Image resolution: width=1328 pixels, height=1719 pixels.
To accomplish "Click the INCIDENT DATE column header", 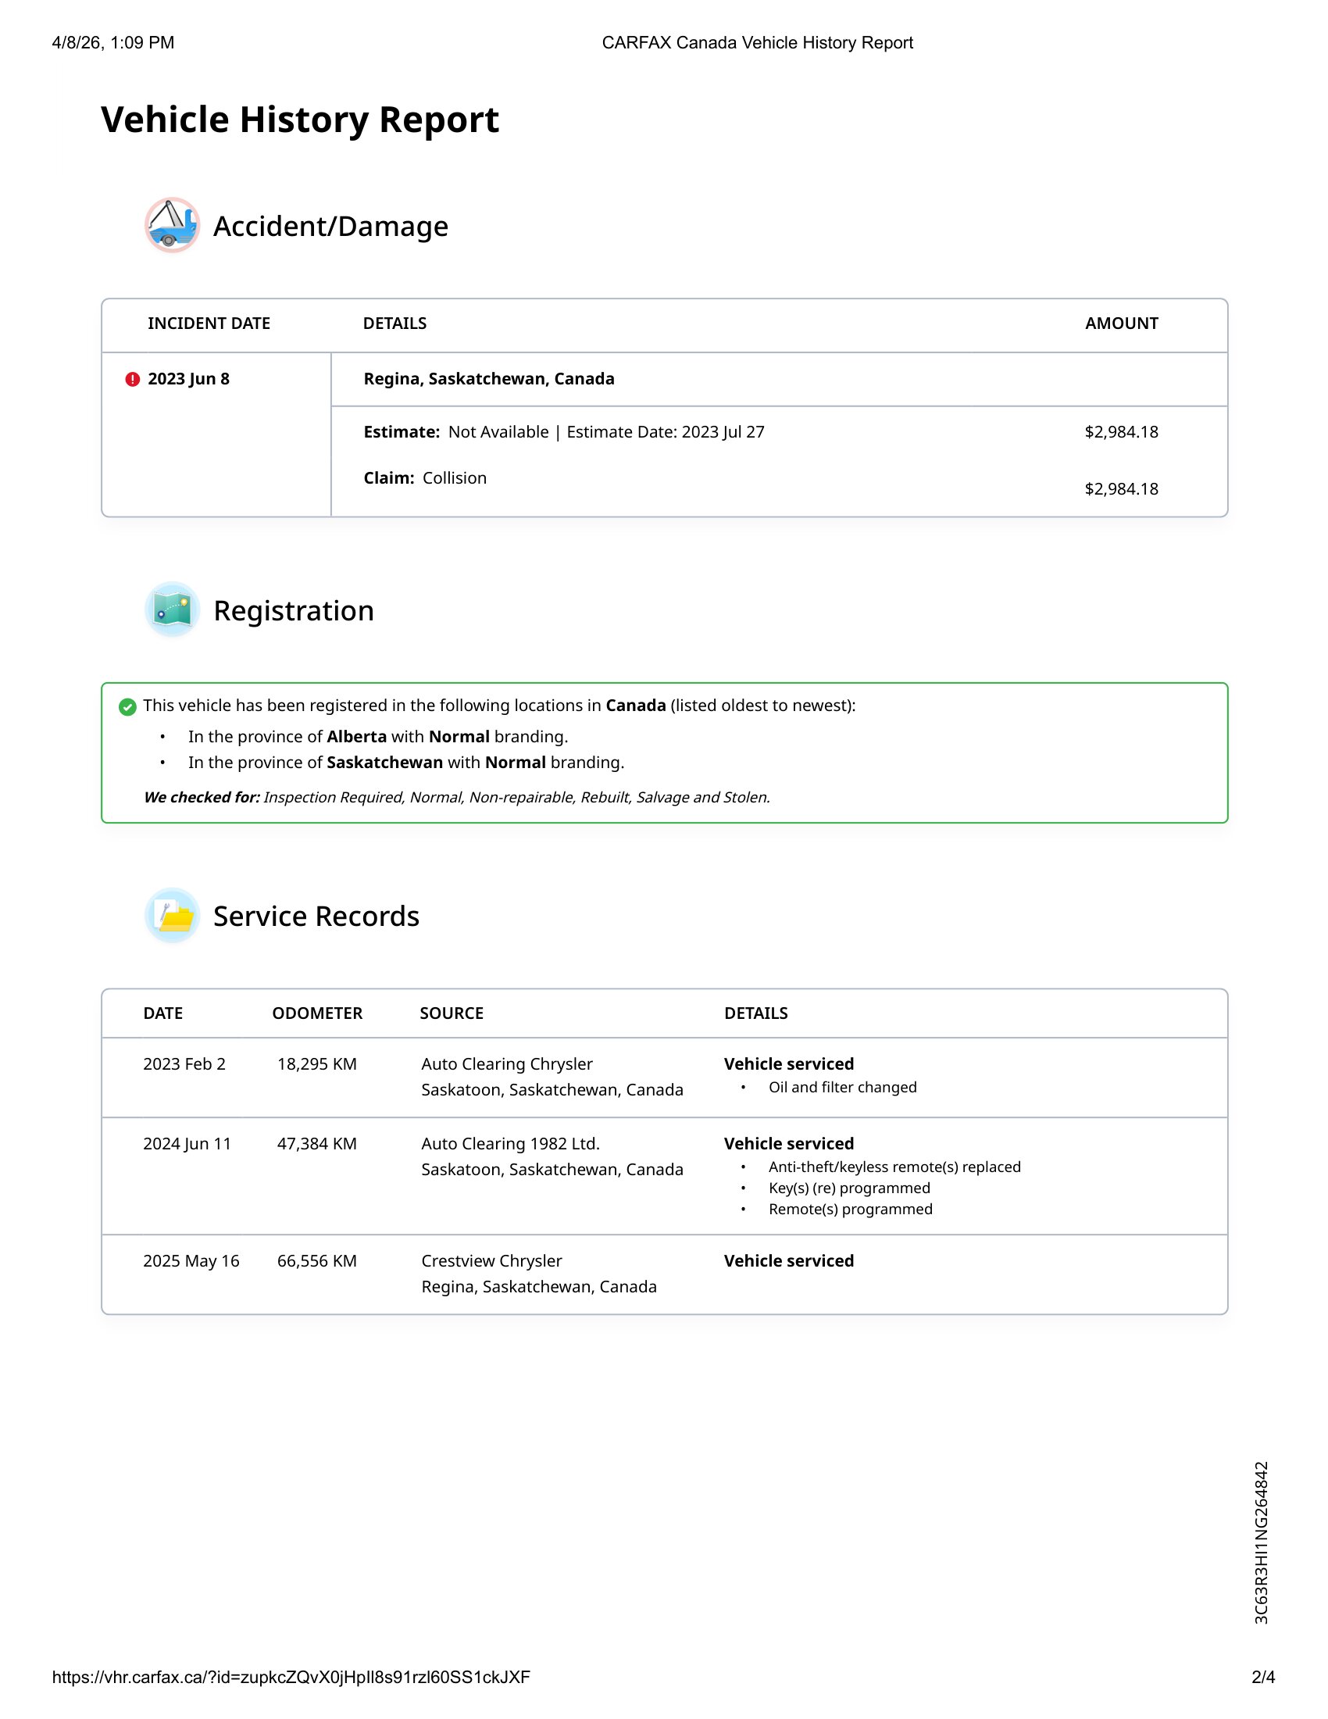I will 209,323.
